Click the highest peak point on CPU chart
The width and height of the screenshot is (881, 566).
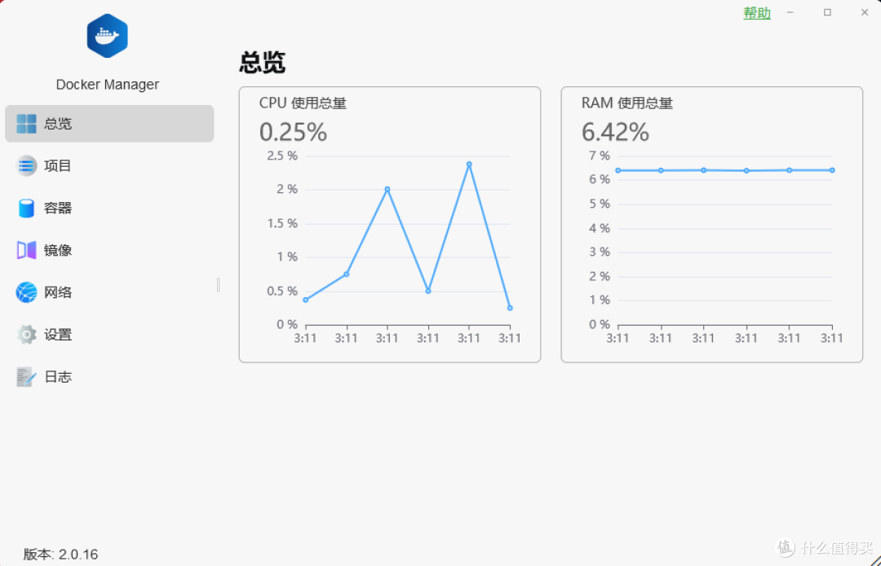[x=469, y=165]
